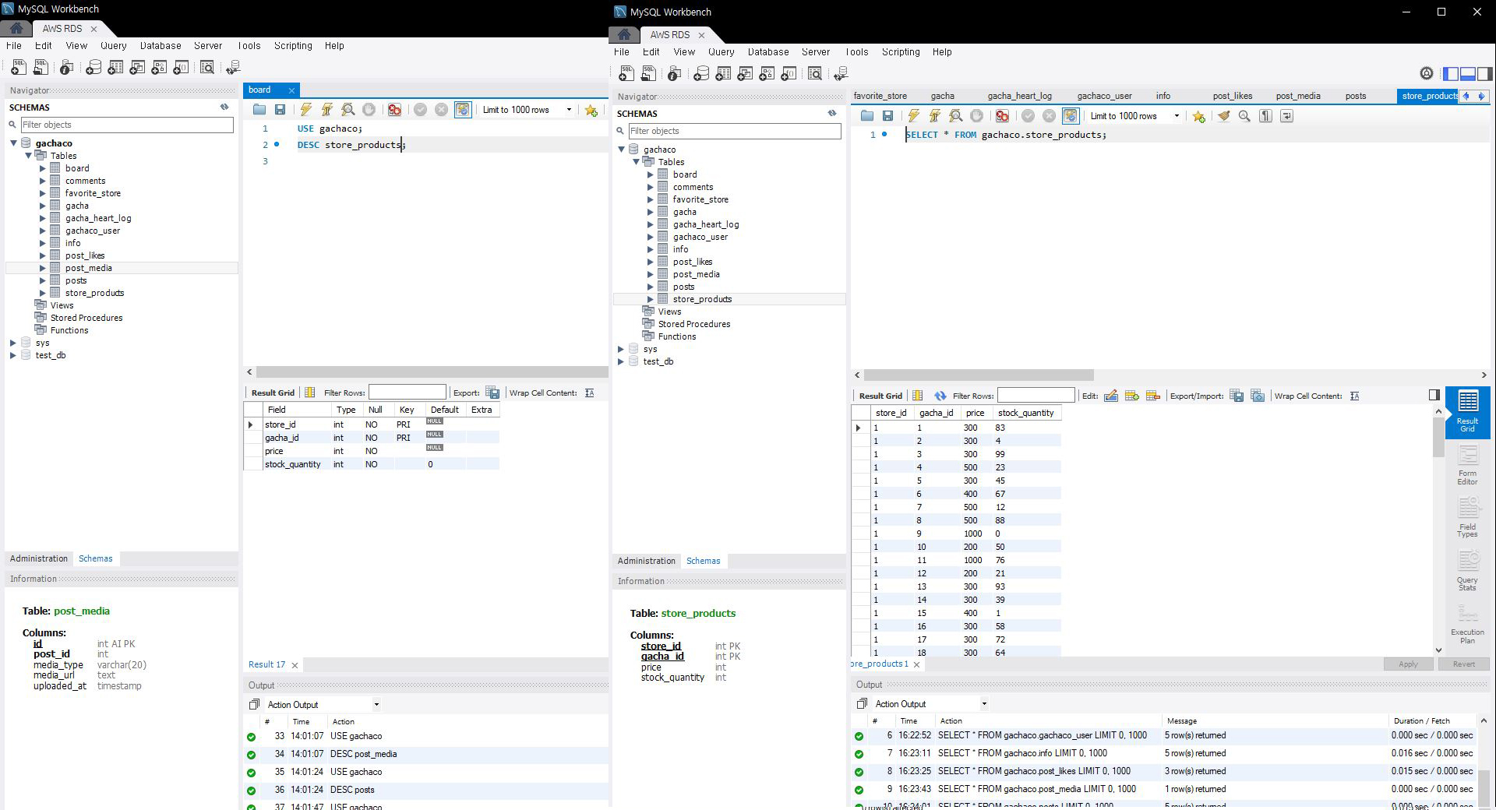Click search table data icon in left window

click(x=207, y=68)
